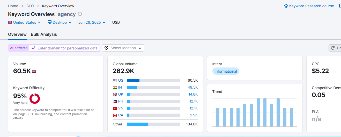Screen dimensions: 341x137
Task: Click the 12.1K Philippines volume value
Action: 194,101
